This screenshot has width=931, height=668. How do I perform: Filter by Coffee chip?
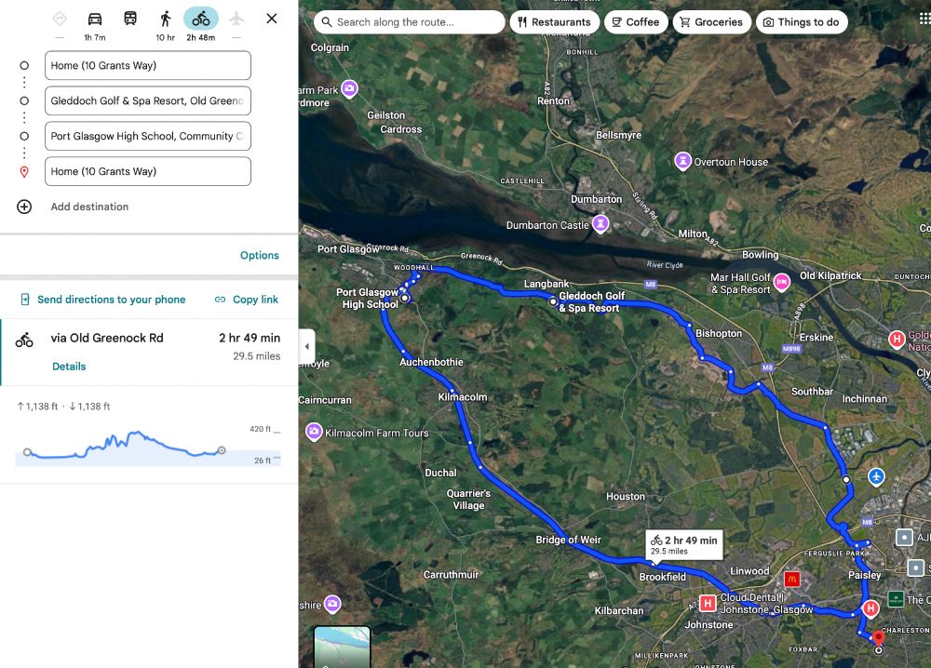[635, 22]
